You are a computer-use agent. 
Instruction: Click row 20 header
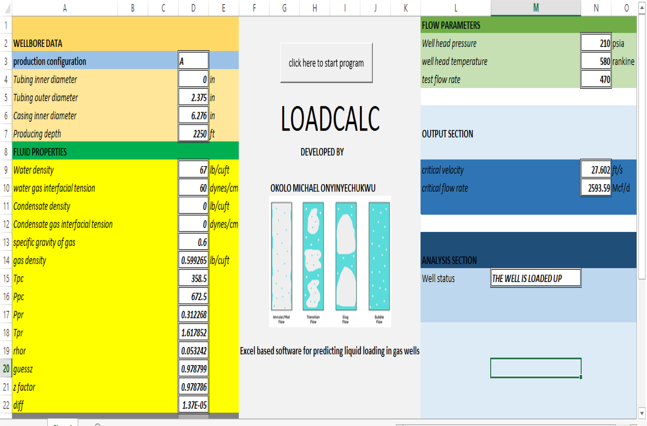6,369
